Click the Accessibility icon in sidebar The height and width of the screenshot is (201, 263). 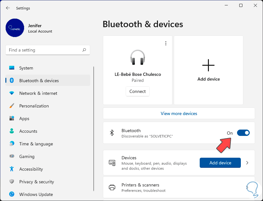pyautogui.click(x=12, y=169)
